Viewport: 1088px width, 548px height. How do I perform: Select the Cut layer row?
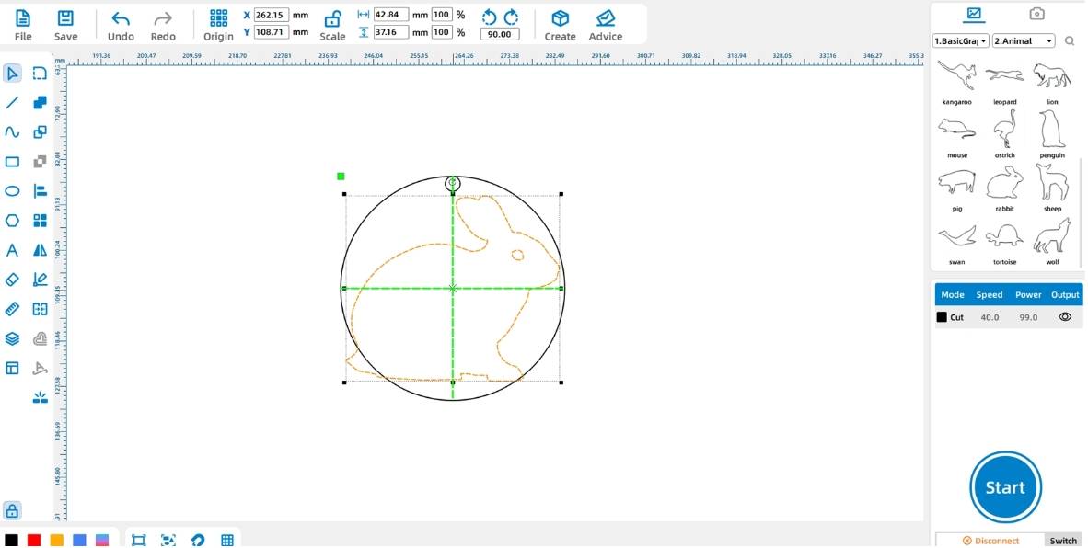click(1008, 317)
